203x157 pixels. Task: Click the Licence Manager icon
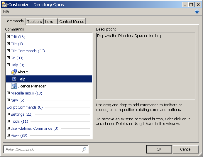point(14,86)
